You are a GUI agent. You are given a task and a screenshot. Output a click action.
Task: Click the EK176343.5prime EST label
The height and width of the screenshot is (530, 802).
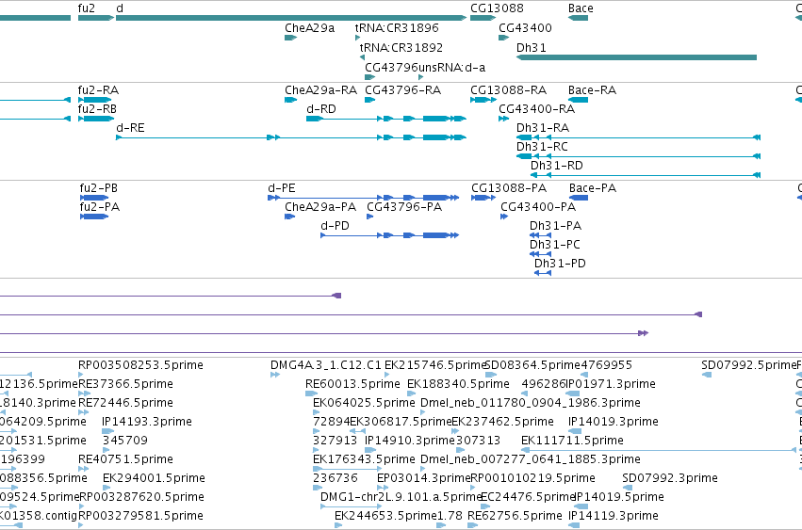364,459
